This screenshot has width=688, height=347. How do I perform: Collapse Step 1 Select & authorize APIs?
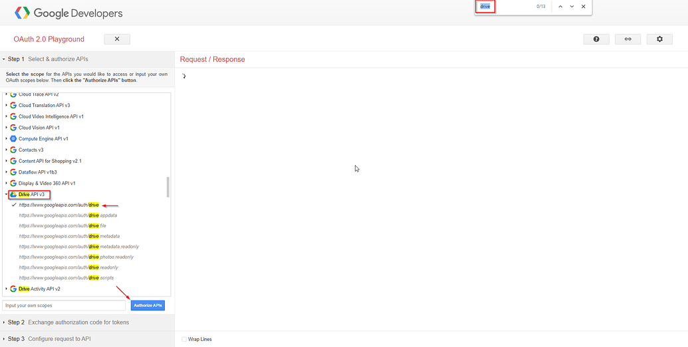click(x=87, y=58)
